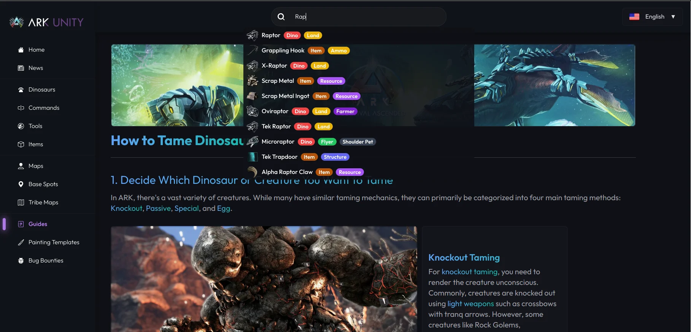Click the Tek Raptor creature icon
Viewport: 691px width, 332px height.
point(253,126)
